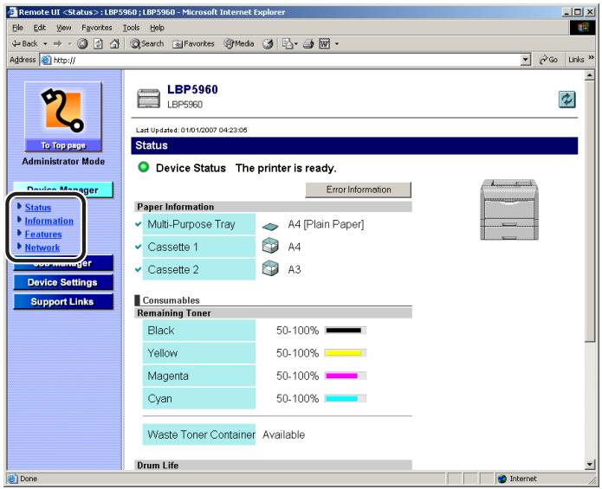Open the Edit menu

click(40, 28)
